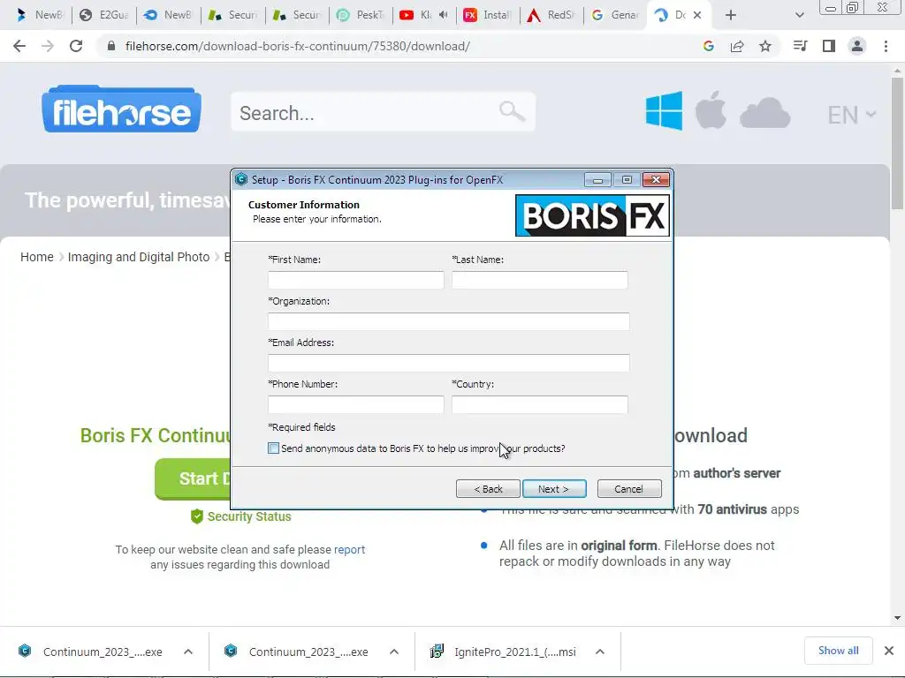Image resolution: width=905 pixels, height=678 pixels.
Task: Click the Phone Number input field
Action: pos(356,404)
